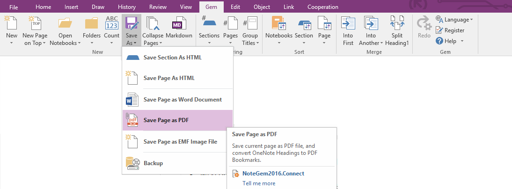
Task: Choose Save Page As HTML
Action: point(178,78)
